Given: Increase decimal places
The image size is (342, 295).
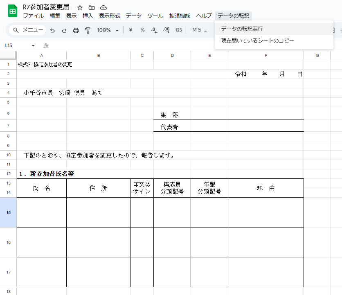Looking at the screenshot, I should point(166,30).
